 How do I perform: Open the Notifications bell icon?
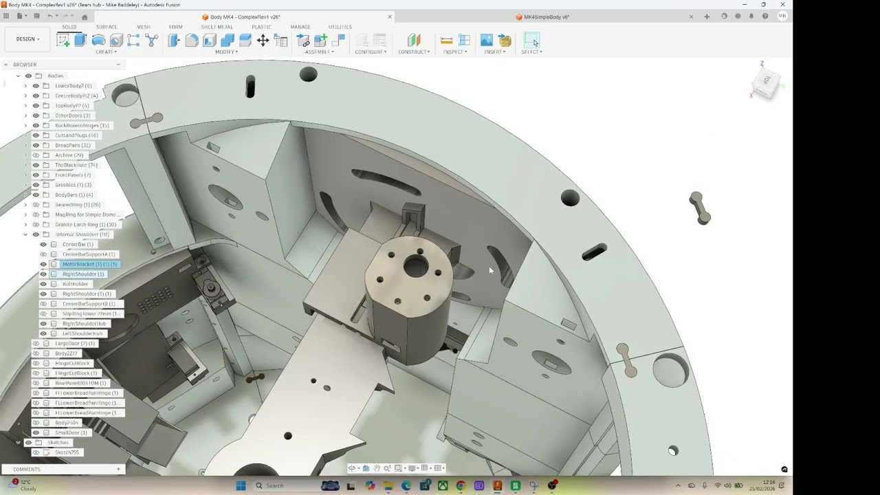[751, 16]
